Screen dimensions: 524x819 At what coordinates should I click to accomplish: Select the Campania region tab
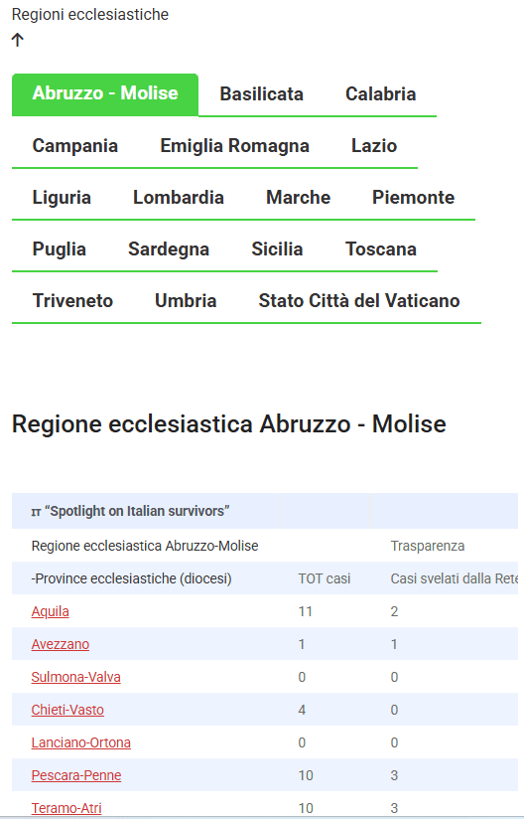pos(75,146)
